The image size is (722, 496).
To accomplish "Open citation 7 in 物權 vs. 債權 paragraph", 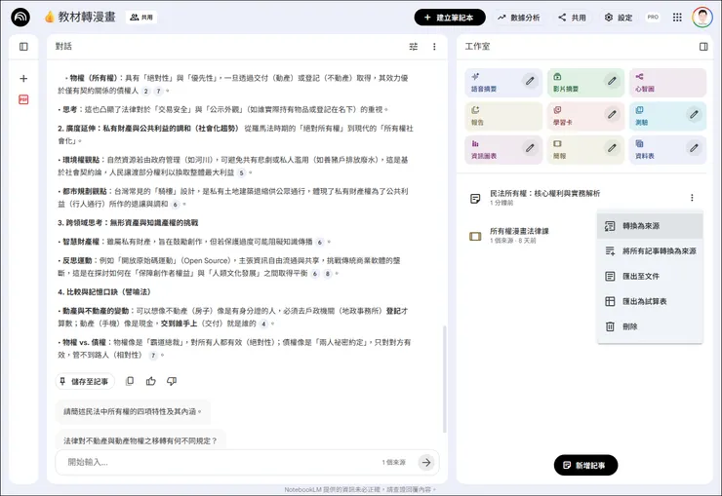I will coord(153,356).
